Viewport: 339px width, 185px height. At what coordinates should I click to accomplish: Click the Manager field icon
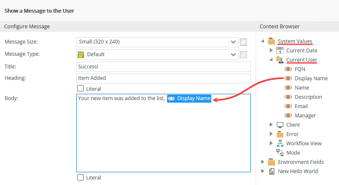click(288, 115)
